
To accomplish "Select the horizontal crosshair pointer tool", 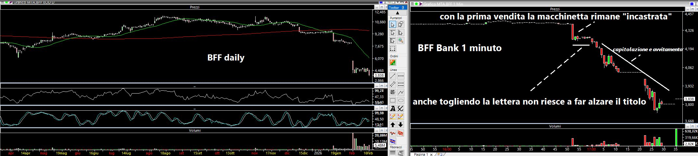I will (393, 33).
